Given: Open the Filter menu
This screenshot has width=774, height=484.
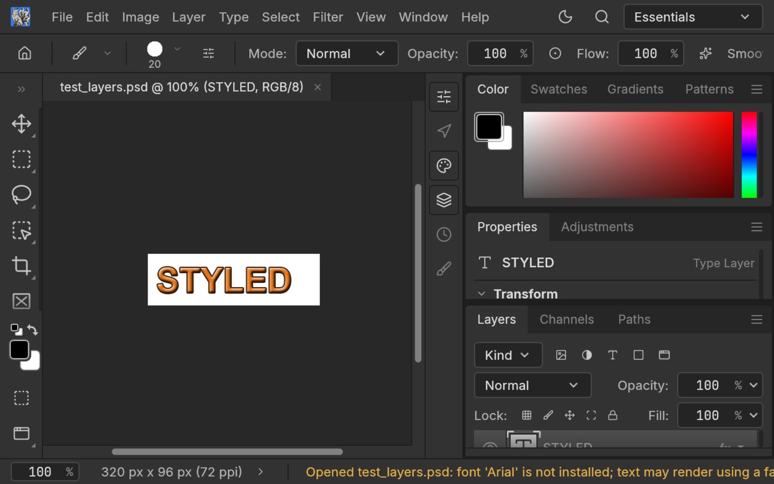Looking at the screenshot, I should pyautogui.click(x=328, y=17).
